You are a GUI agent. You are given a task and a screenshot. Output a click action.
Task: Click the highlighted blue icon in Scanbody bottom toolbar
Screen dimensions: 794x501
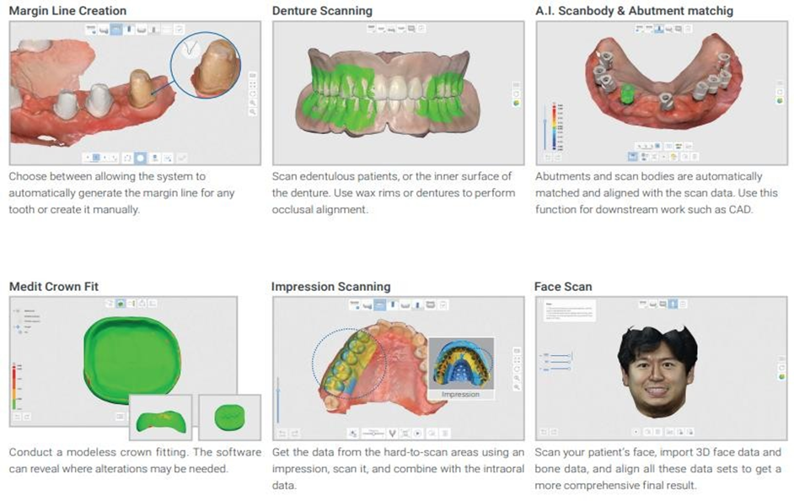pyautogui.click(x=633, y=156)
